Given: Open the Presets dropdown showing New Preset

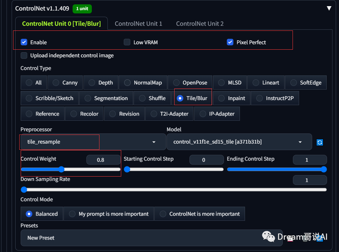Looking at the screenshot, I should point(152,238).
